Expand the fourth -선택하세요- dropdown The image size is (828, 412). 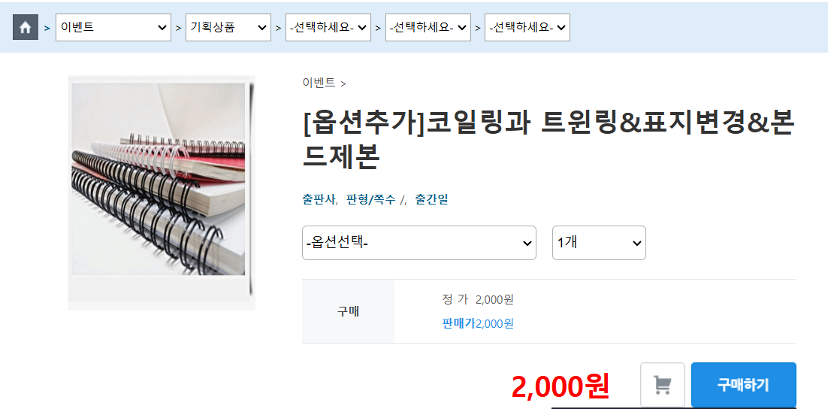point(428,28)
